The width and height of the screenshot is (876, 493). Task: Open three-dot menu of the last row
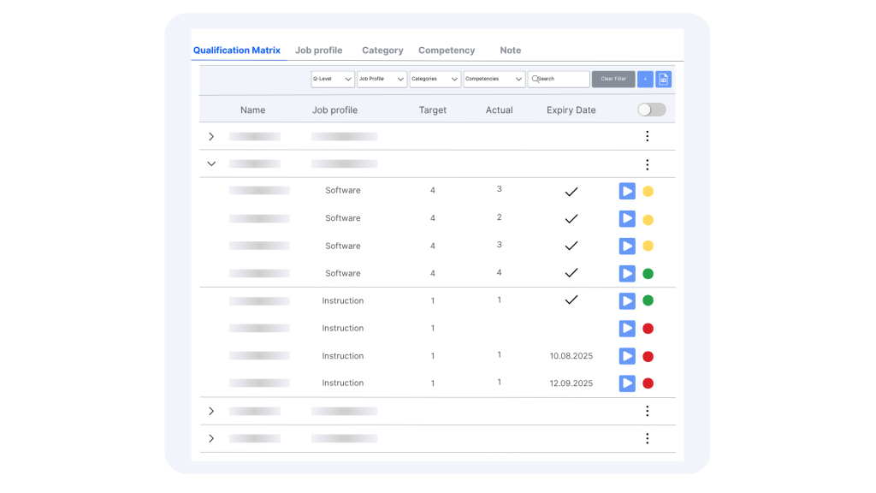click(647, 438)
